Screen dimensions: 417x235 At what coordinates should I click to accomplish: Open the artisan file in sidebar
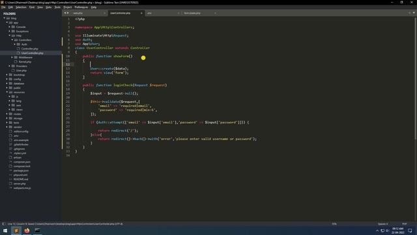coord(18,157)
